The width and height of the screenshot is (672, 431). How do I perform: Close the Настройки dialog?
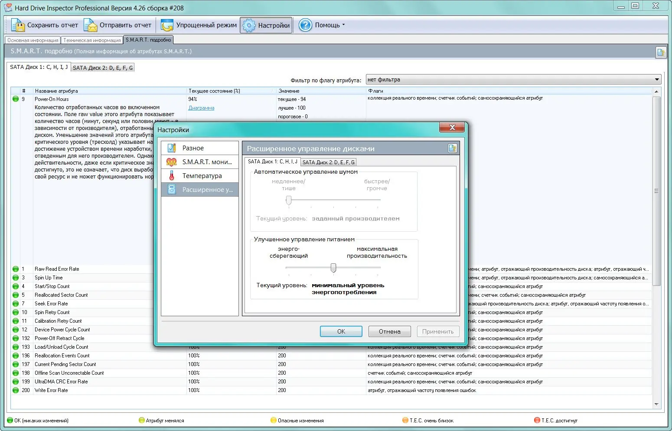pos(452,127)
